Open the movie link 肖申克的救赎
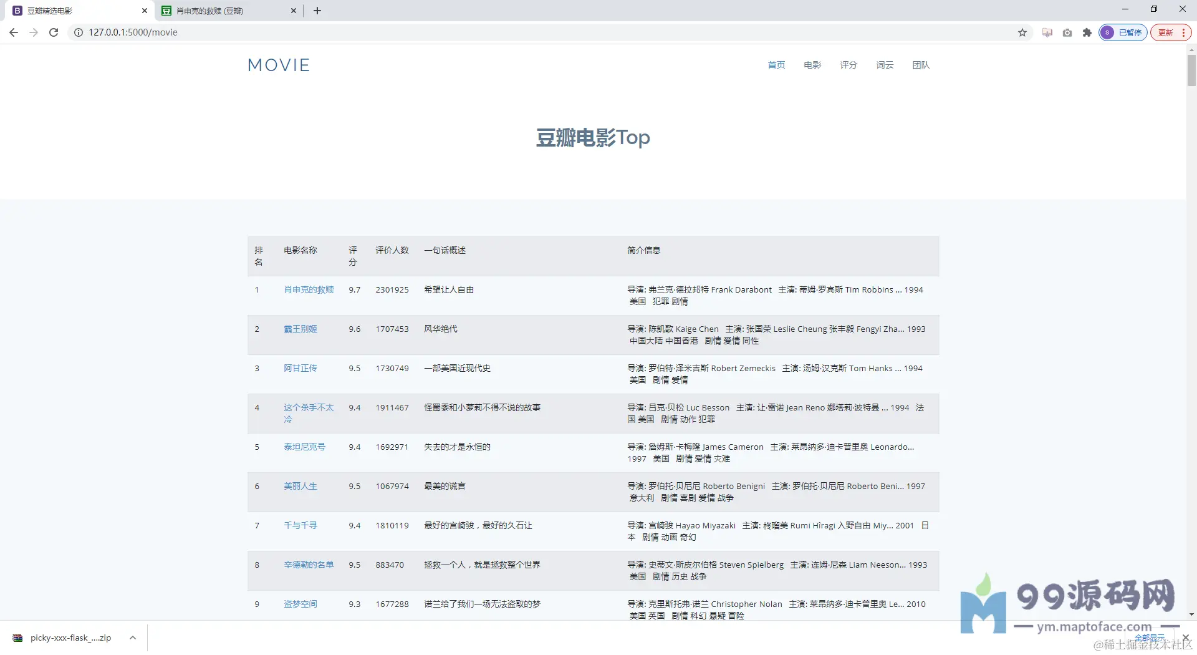The image size is (1197, 655). (x=309, y=289)
